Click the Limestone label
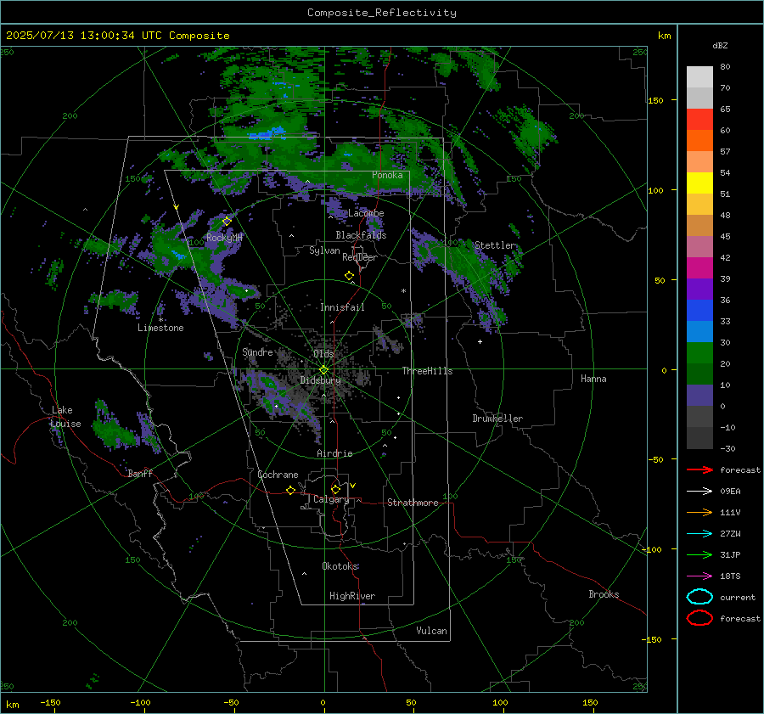 coord(160,328)
